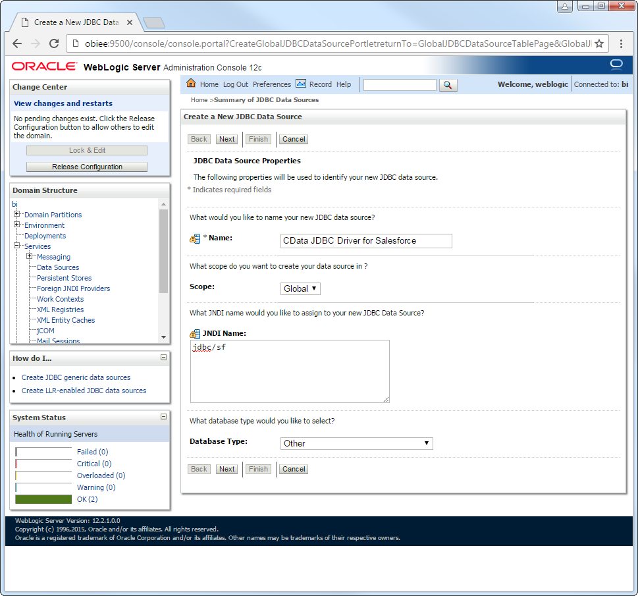Click the Domain Structure scrollbar down arrow
The width and height of the screenshot is (638, 596).
coord(164,337)
